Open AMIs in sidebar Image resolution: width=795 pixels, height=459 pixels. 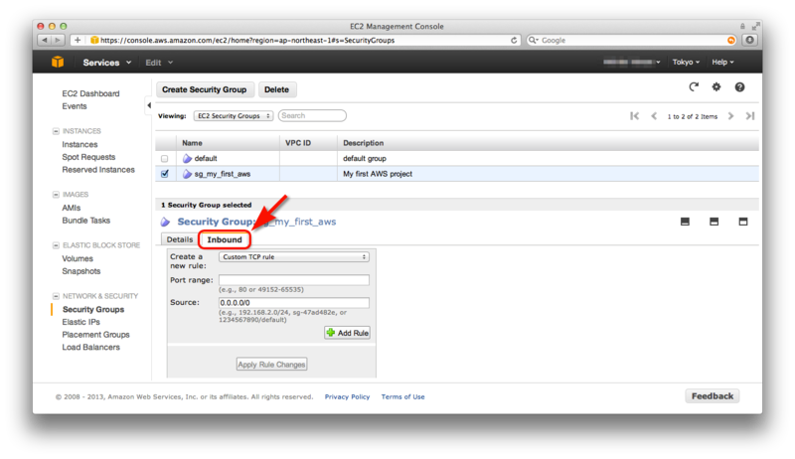tap(71, 208)
